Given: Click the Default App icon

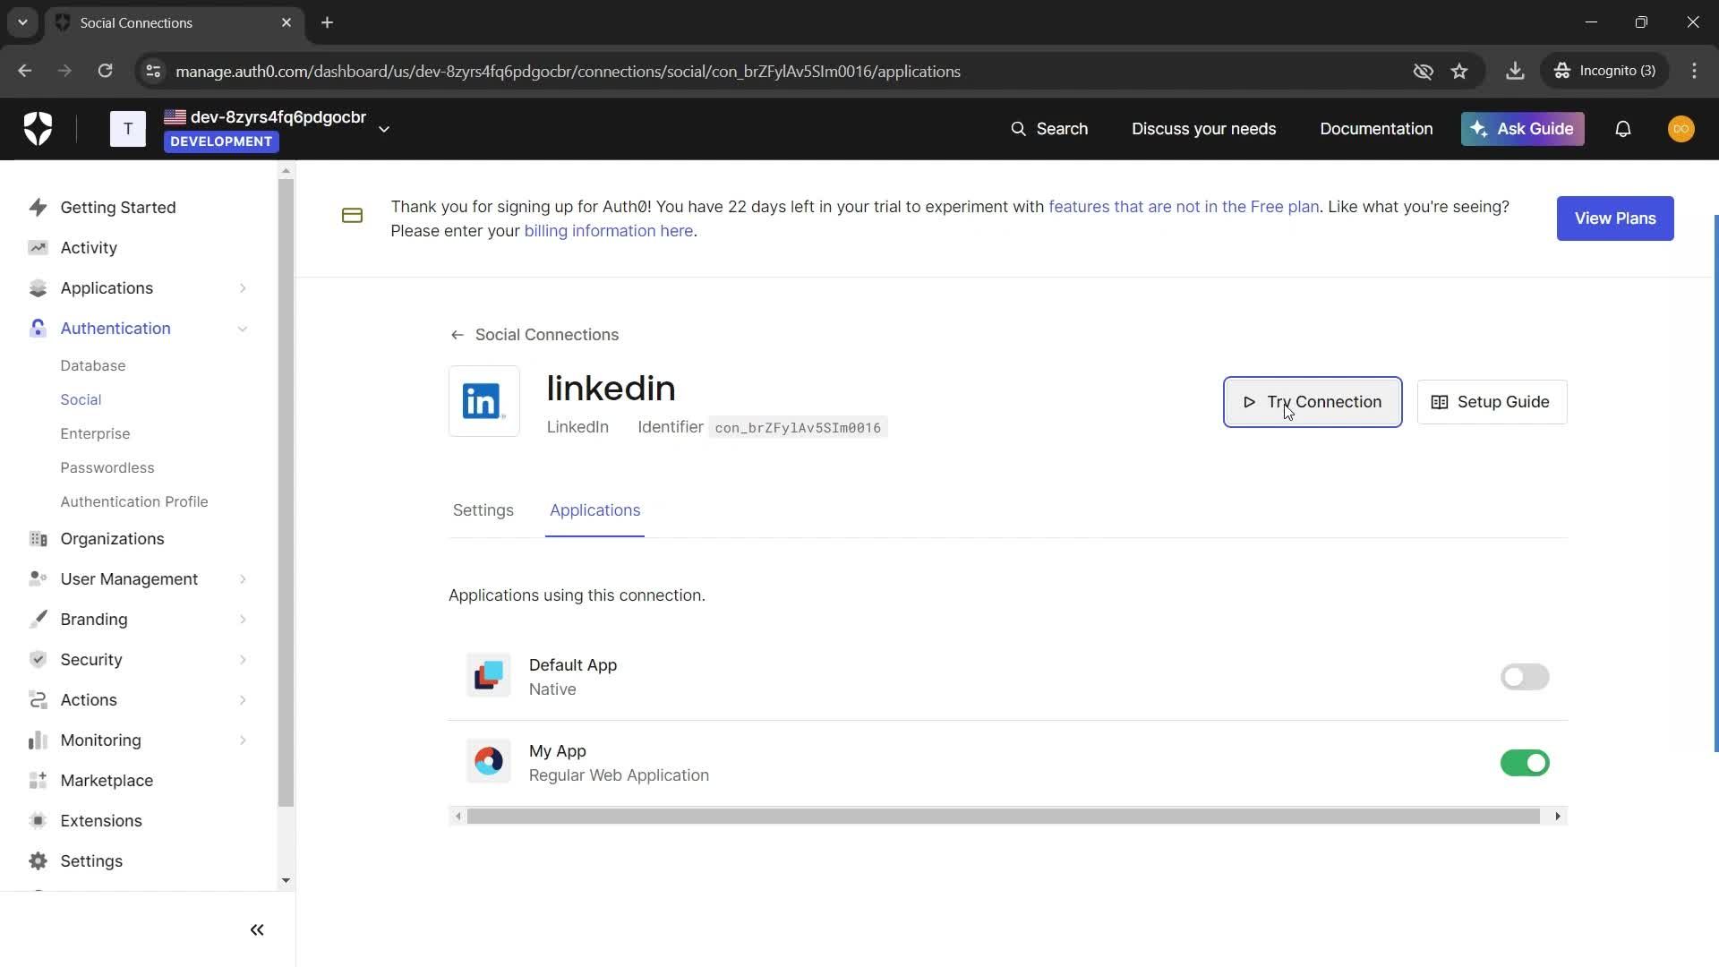Looking at the screenshot, I should [x=489, y=676].
